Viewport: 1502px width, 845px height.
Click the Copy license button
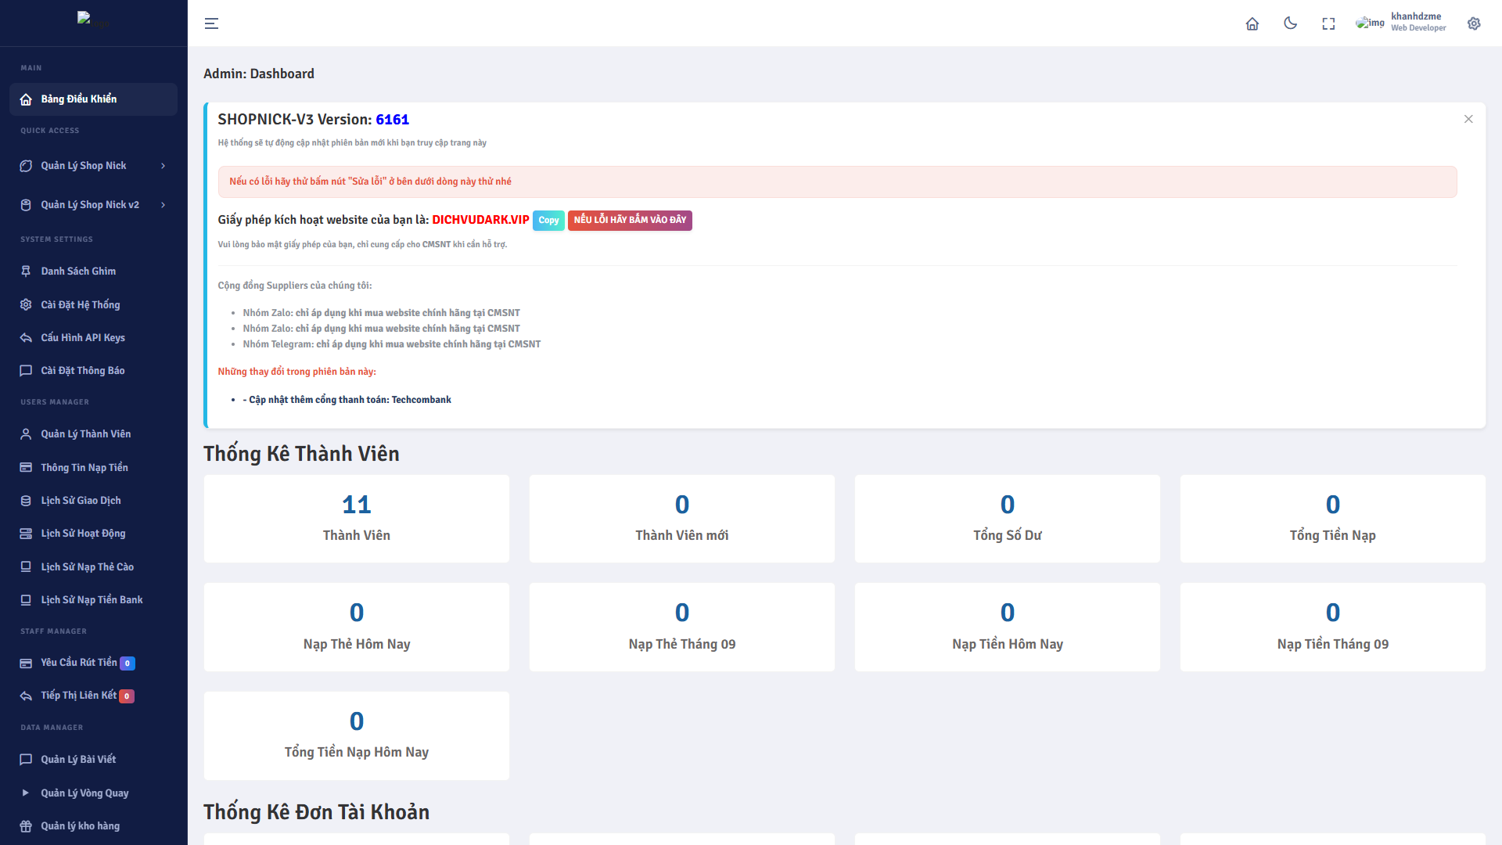[548, 221]
